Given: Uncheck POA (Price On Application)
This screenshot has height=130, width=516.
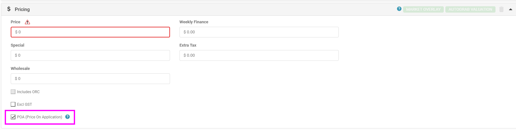Looking at the screenshot, I should pos(13,117).
